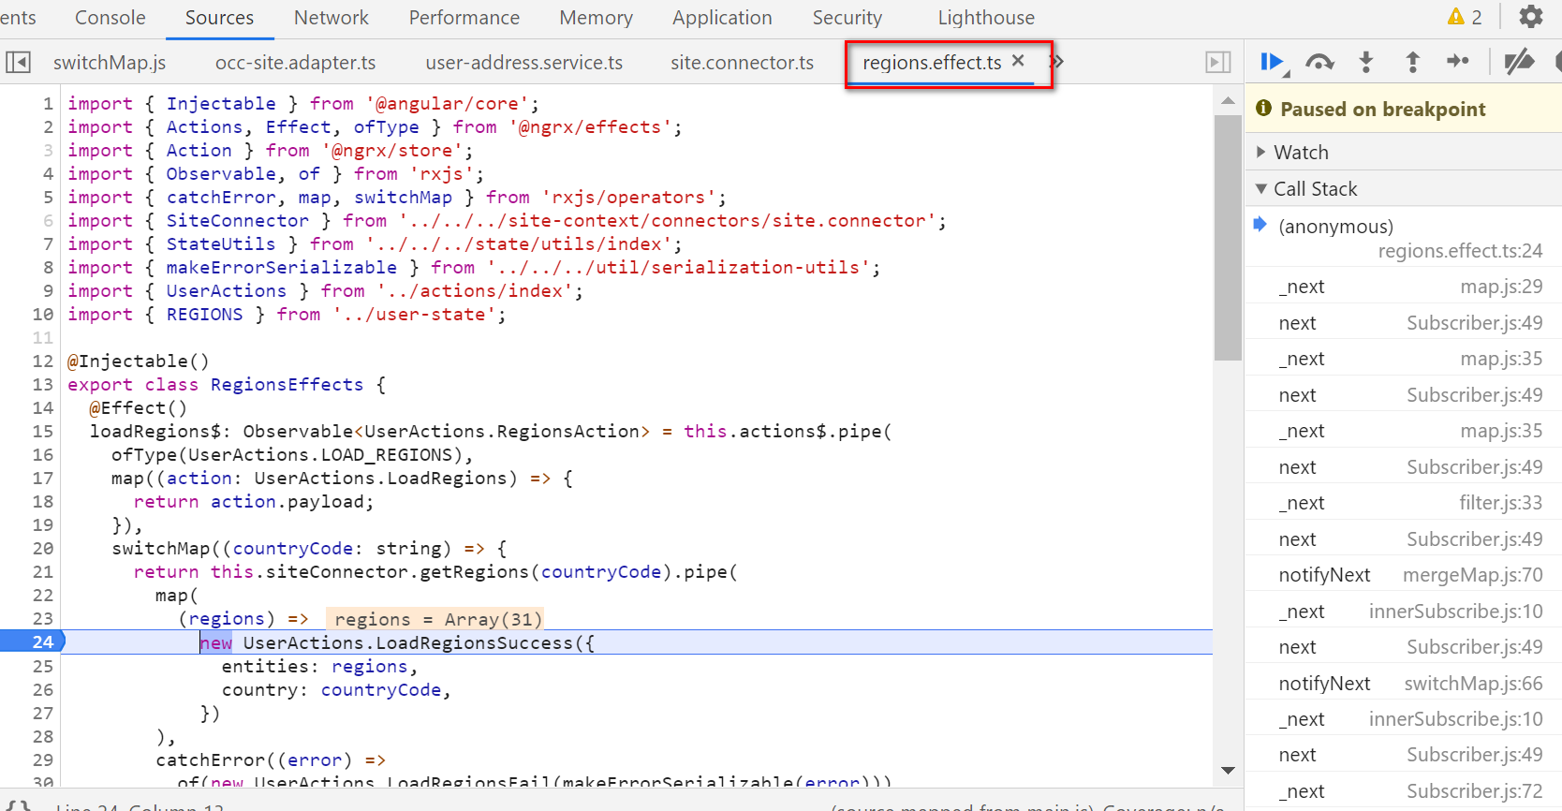Expand the Watch section

click(1403, 152)
